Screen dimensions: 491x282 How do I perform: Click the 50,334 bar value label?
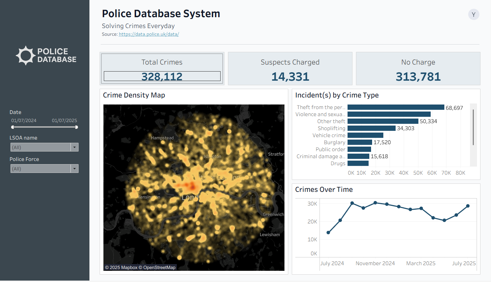(429, 121)
